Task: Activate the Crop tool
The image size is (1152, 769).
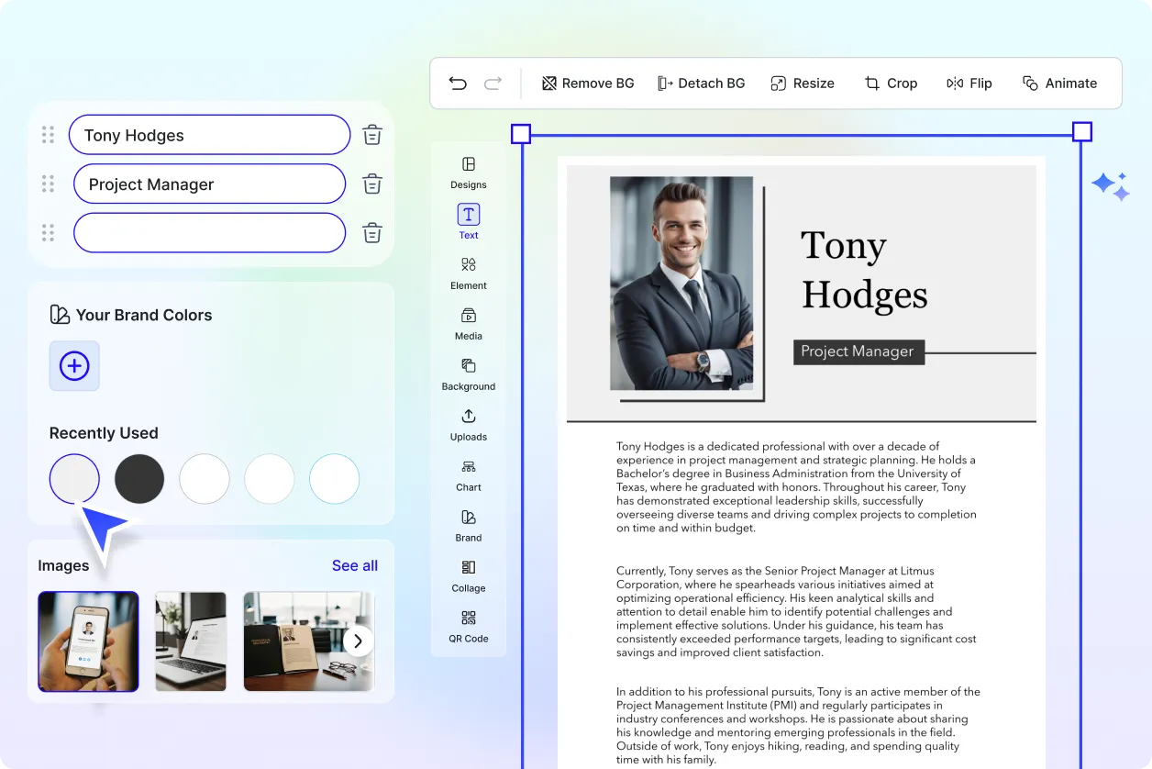Action: (x=891, y=84)
